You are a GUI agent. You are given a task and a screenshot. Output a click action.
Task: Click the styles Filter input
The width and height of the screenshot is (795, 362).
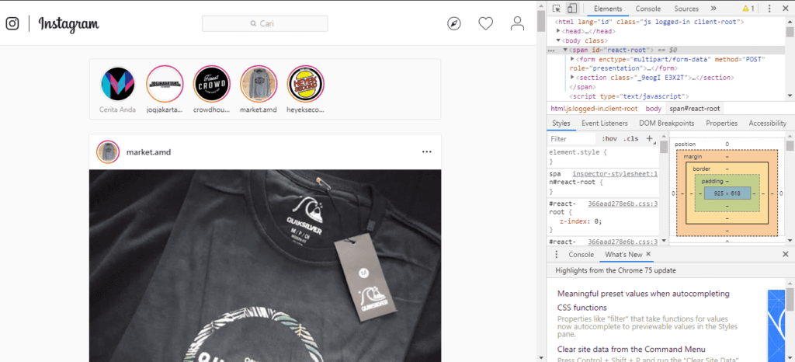(x=572, y=138)
